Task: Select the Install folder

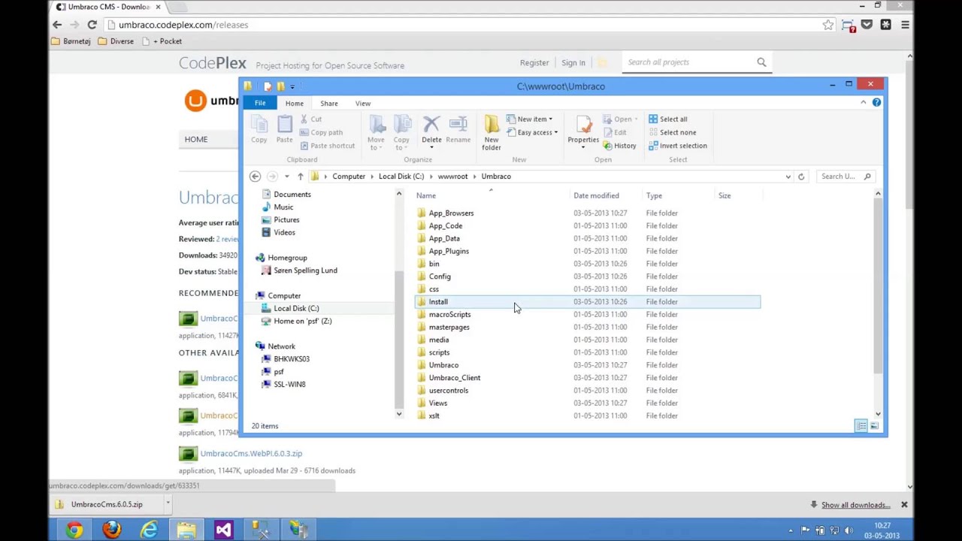Action: click(x=588, y=302)
